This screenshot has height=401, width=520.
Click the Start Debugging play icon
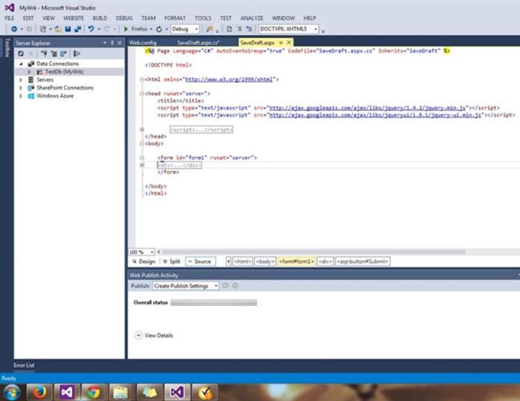[x=126, y=29]
